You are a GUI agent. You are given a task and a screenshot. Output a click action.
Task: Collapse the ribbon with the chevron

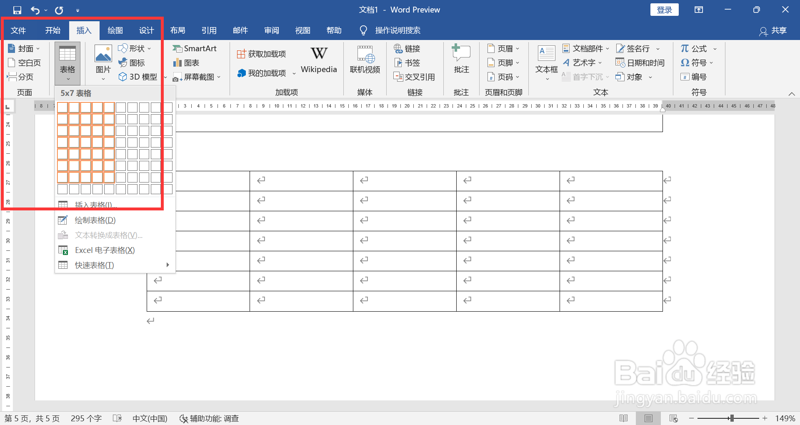tap(792, 94)
